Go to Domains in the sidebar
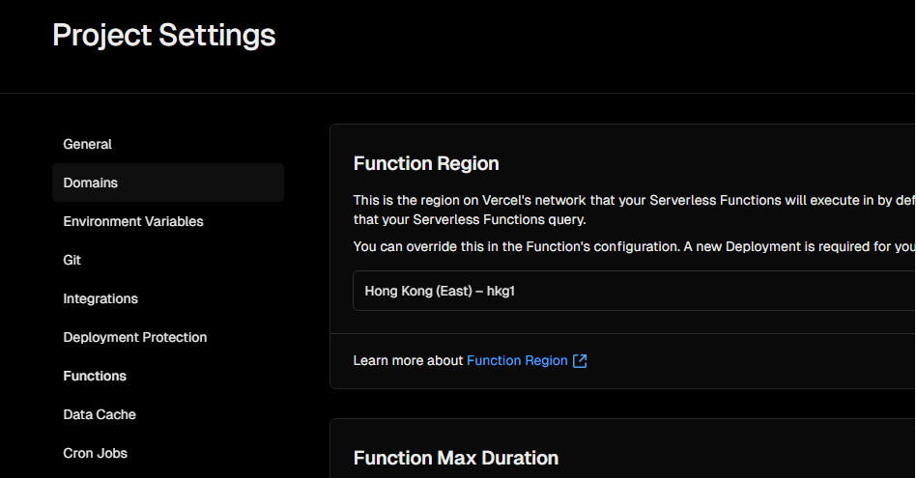 click(x=91, y=183)
